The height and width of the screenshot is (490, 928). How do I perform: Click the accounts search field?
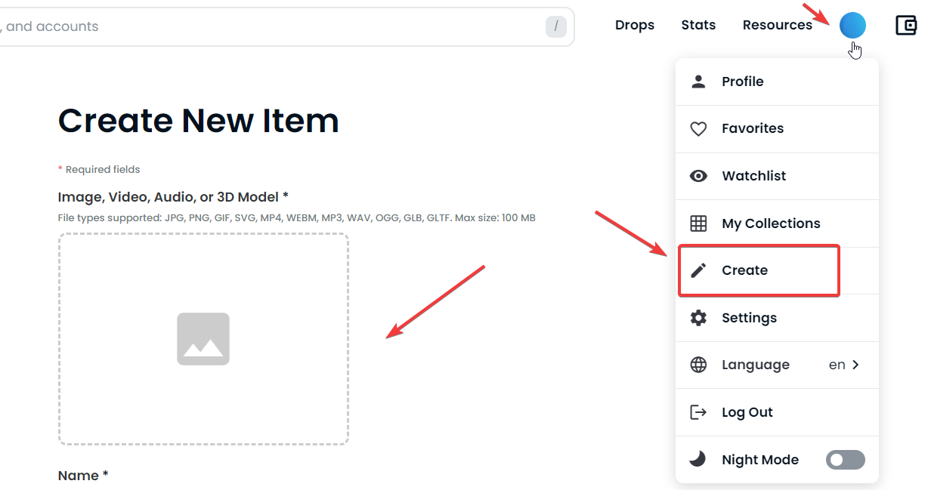coord(287,26)
